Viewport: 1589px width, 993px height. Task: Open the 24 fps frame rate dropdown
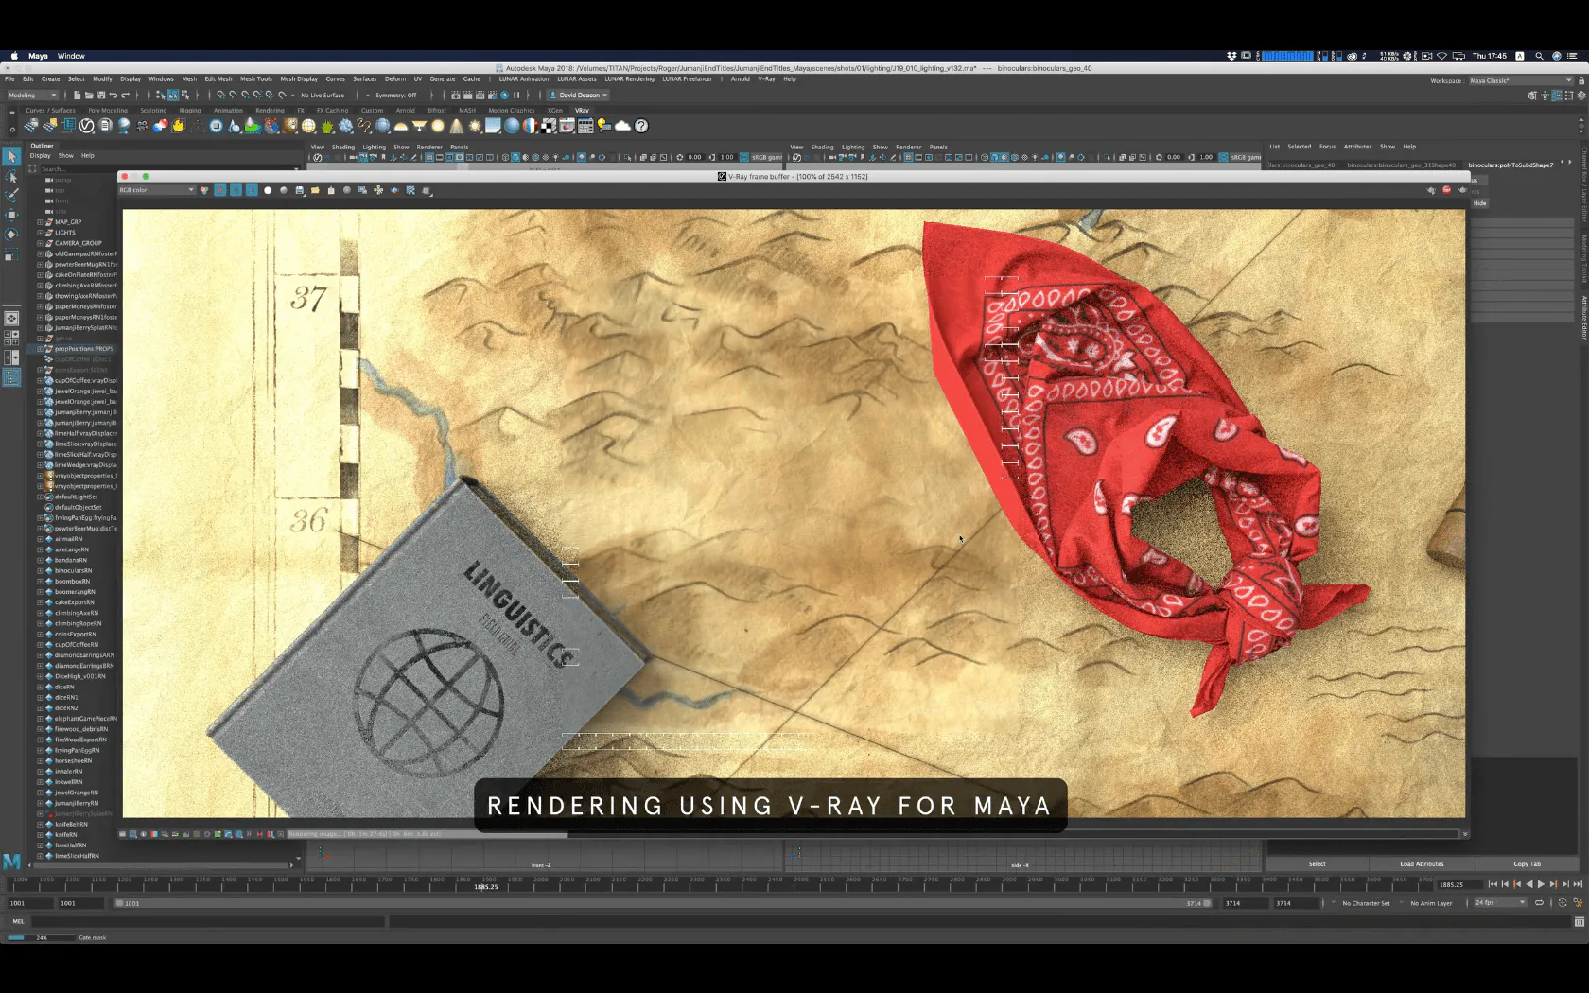click(x=1500, y=903)
